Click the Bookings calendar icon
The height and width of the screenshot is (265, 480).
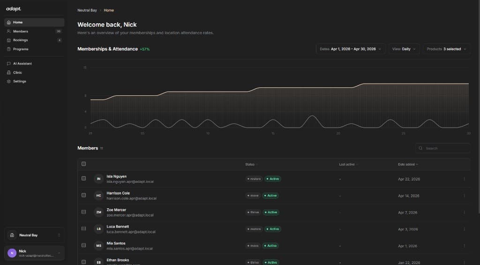click(x=8, y=40)
